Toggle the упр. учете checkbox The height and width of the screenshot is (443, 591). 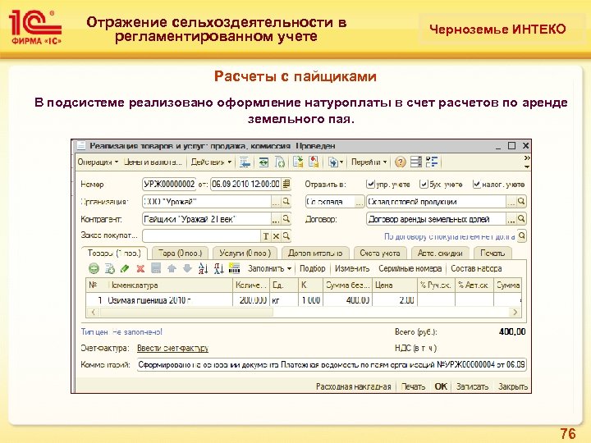pyautogui.click(x=370, y=185)
